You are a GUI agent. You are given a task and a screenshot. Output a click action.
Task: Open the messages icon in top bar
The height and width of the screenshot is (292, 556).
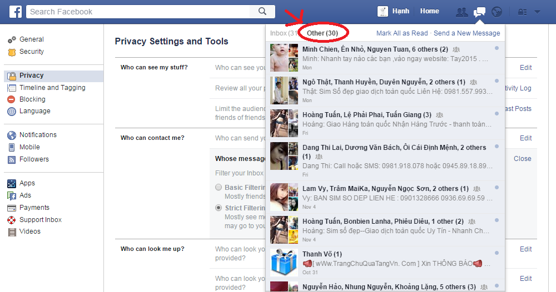(479, 12)
